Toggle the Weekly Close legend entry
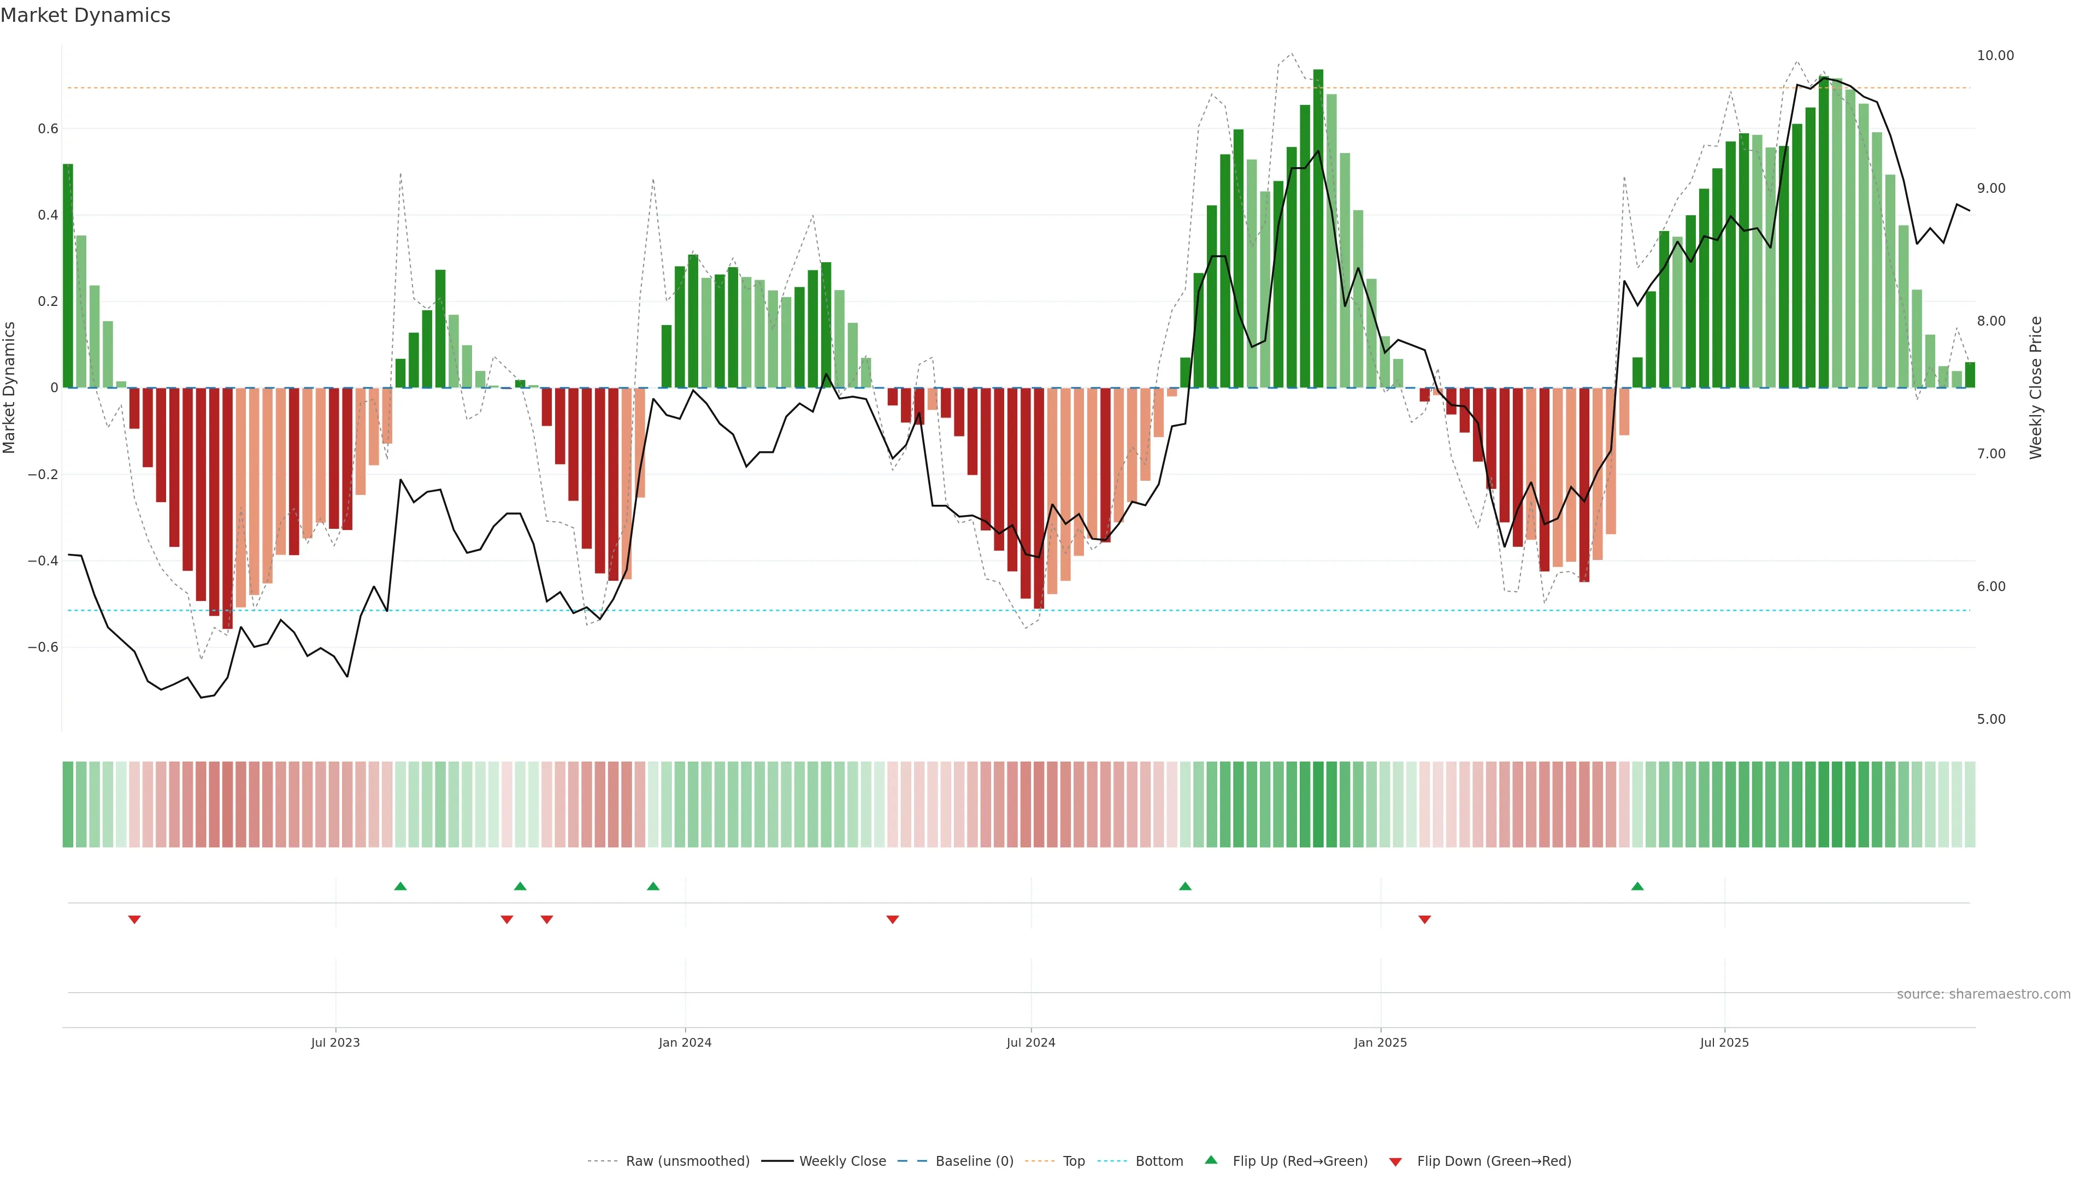Image resolution: width=2098 pixels, height=1180 pixels. [x=842, y=1161]
